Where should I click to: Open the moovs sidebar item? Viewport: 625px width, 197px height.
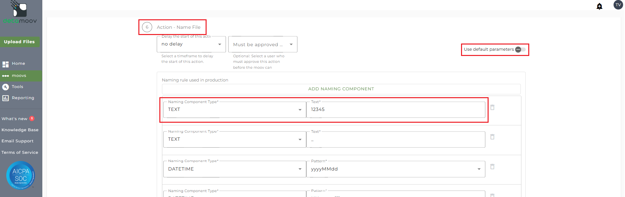(19, 76)
